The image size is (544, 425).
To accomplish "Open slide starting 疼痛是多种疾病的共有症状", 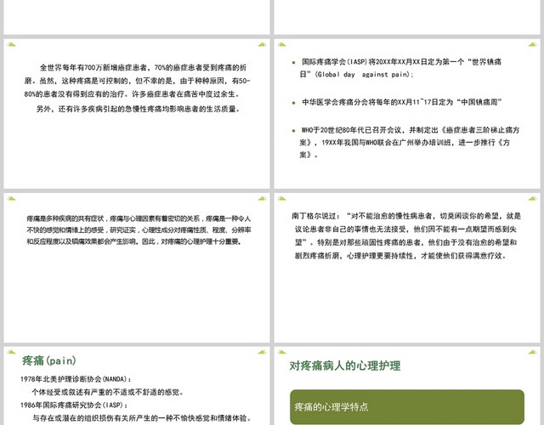I will coord(137,268).
